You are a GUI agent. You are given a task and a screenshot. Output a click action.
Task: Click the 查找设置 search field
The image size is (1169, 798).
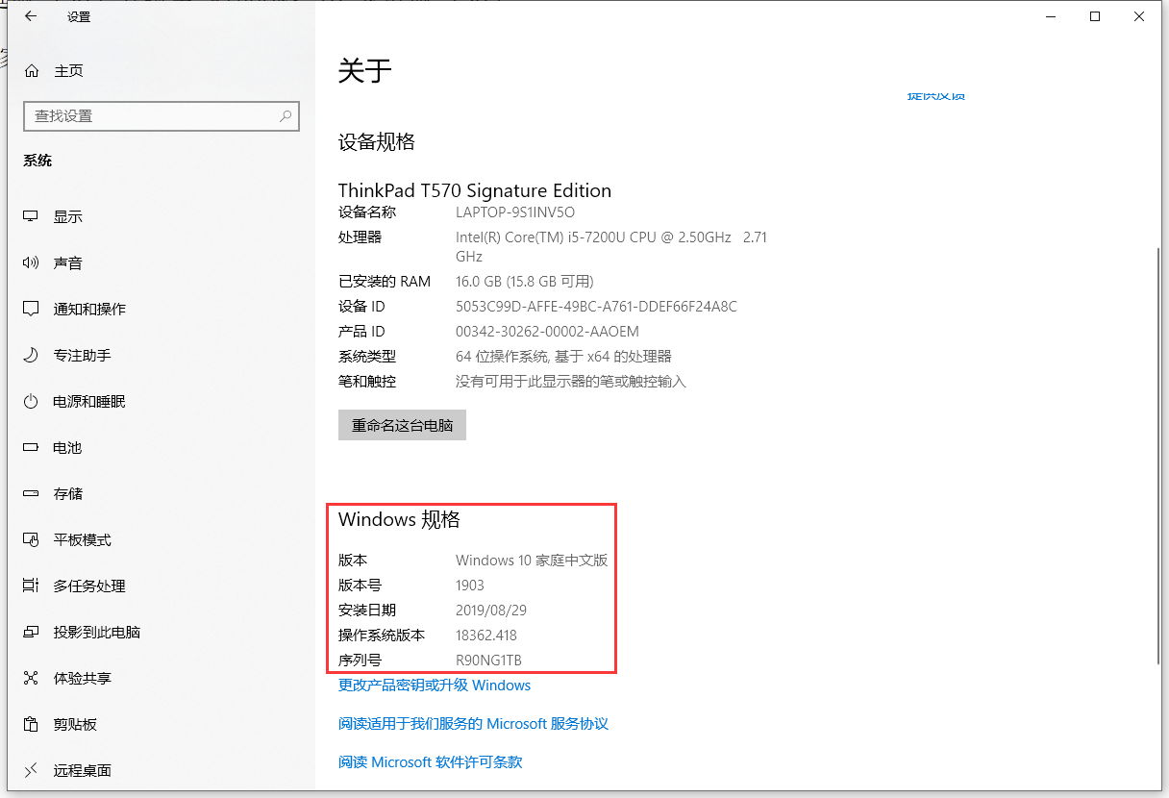click(x=162, y=116)
